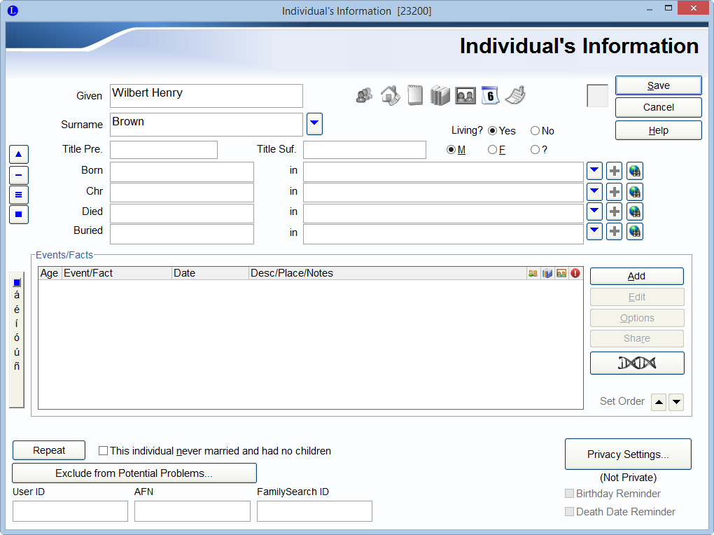This screenshot has height=535, width=714.
Task: Click the picture icon in the events header
Action: (561, 273)
